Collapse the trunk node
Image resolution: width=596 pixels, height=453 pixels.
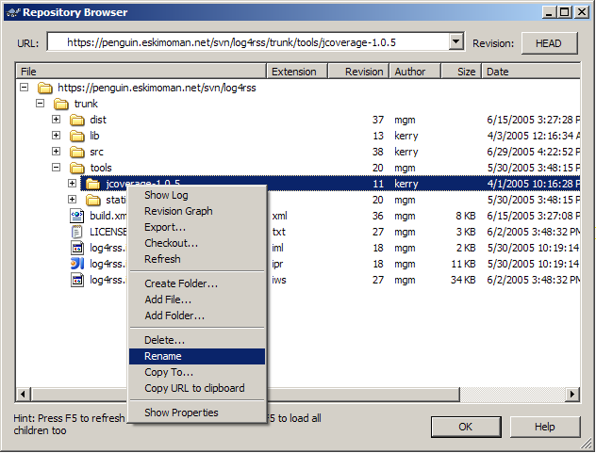coord(40,104)
